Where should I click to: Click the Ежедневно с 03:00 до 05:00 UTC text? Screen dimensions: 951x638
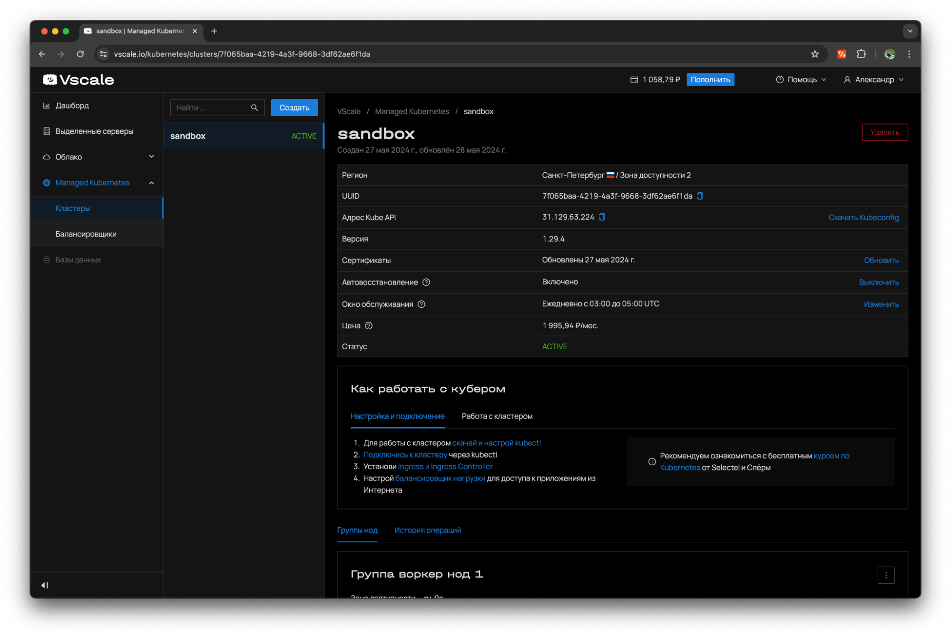[x=600, y=304]
